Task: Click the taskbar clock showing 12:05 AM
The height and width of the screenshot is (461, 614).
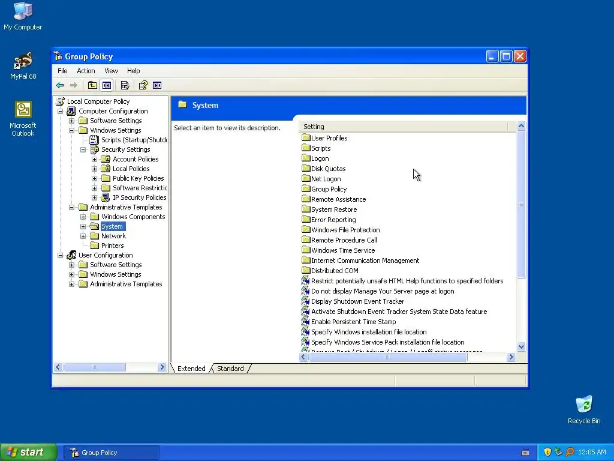Action: (592, 452)
